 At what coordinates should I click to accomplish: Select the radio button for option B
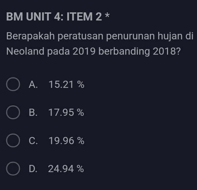coord(13,113)
